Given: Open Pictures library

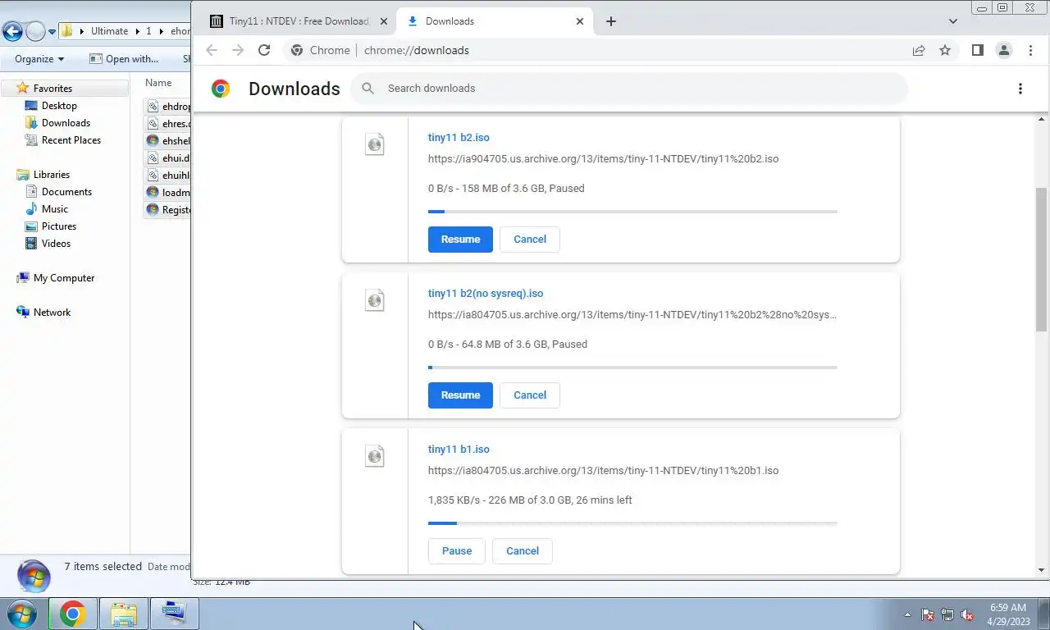Looking at the screenshot, I should click(59, 226).
